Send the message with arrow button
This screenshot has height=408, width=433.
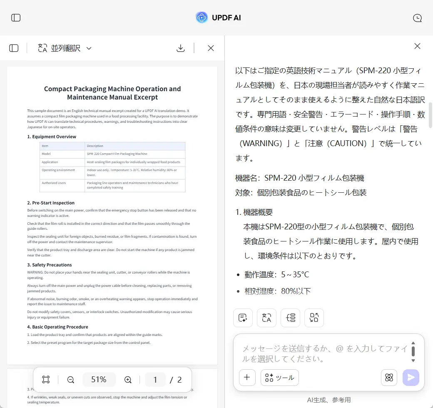411,377
